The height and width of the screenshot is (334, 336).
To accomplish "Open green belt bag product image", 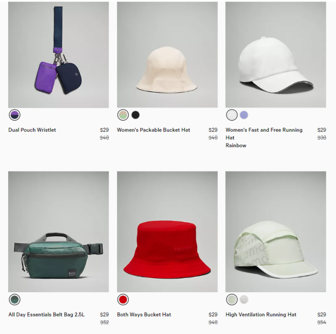I will coord(59,232).
